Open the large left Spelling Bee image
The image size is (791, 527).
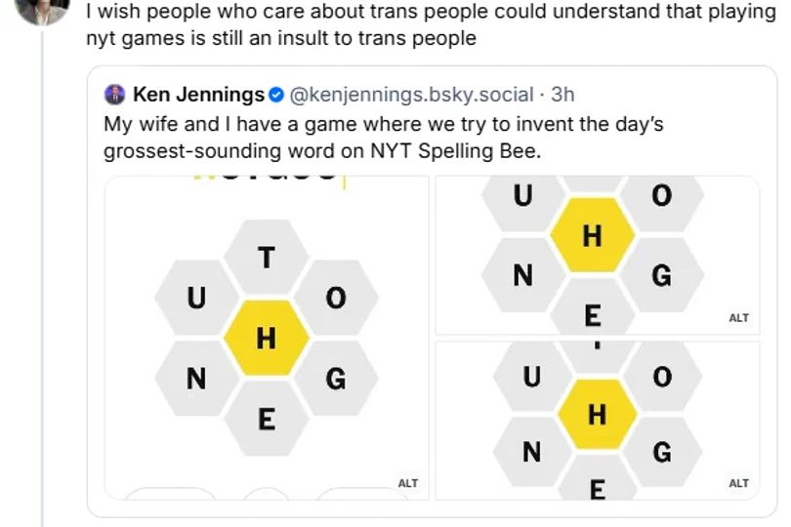[x=267, y=338]
